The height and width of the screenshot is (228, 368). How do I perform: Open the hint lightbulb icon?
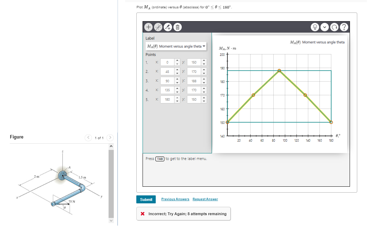coord(315,27)
